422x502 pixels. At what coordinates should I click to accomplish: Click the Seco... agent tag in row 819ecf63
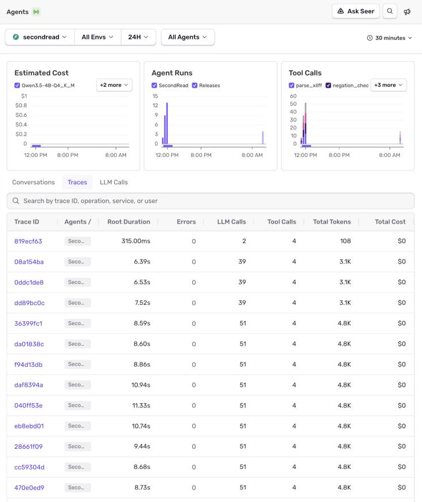(78, 241)
